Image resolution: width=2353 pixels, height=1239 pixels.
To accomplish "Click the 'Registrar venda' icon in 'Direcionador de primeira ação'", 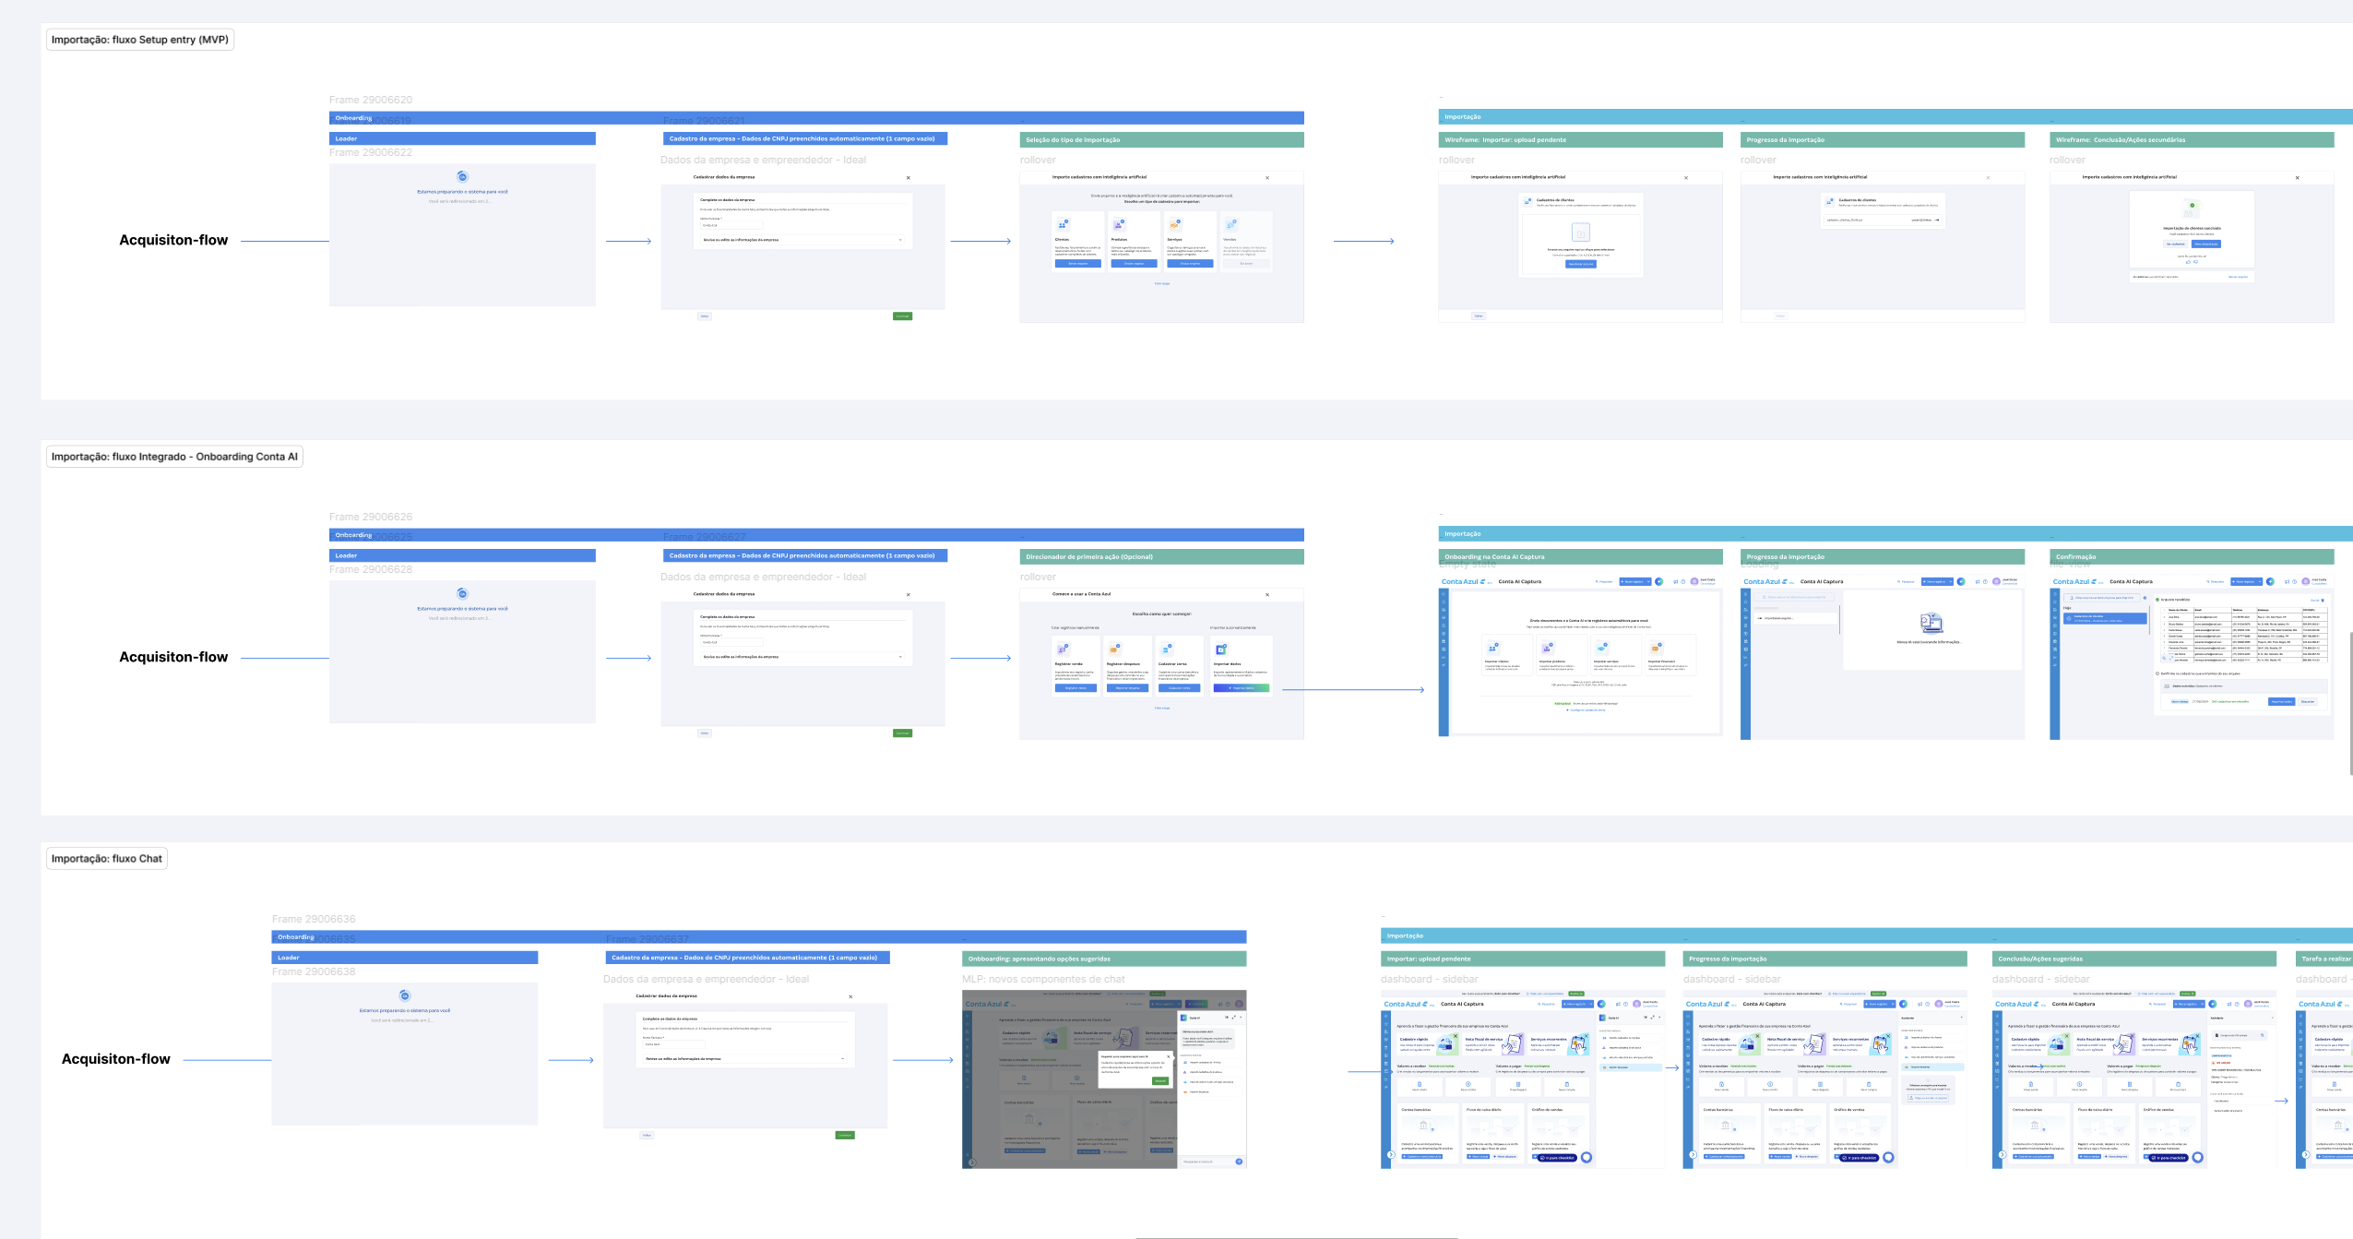I will coord(1062,649).
